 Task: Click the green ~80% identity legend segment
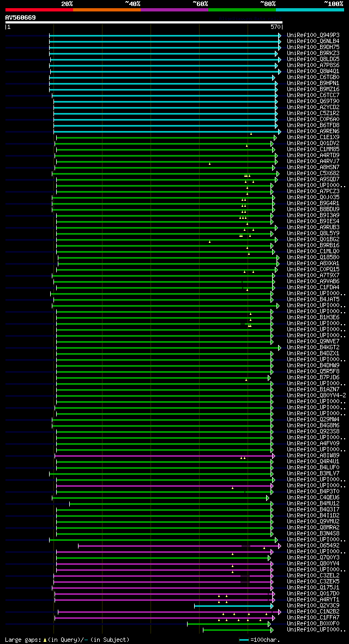pos(242,9)
